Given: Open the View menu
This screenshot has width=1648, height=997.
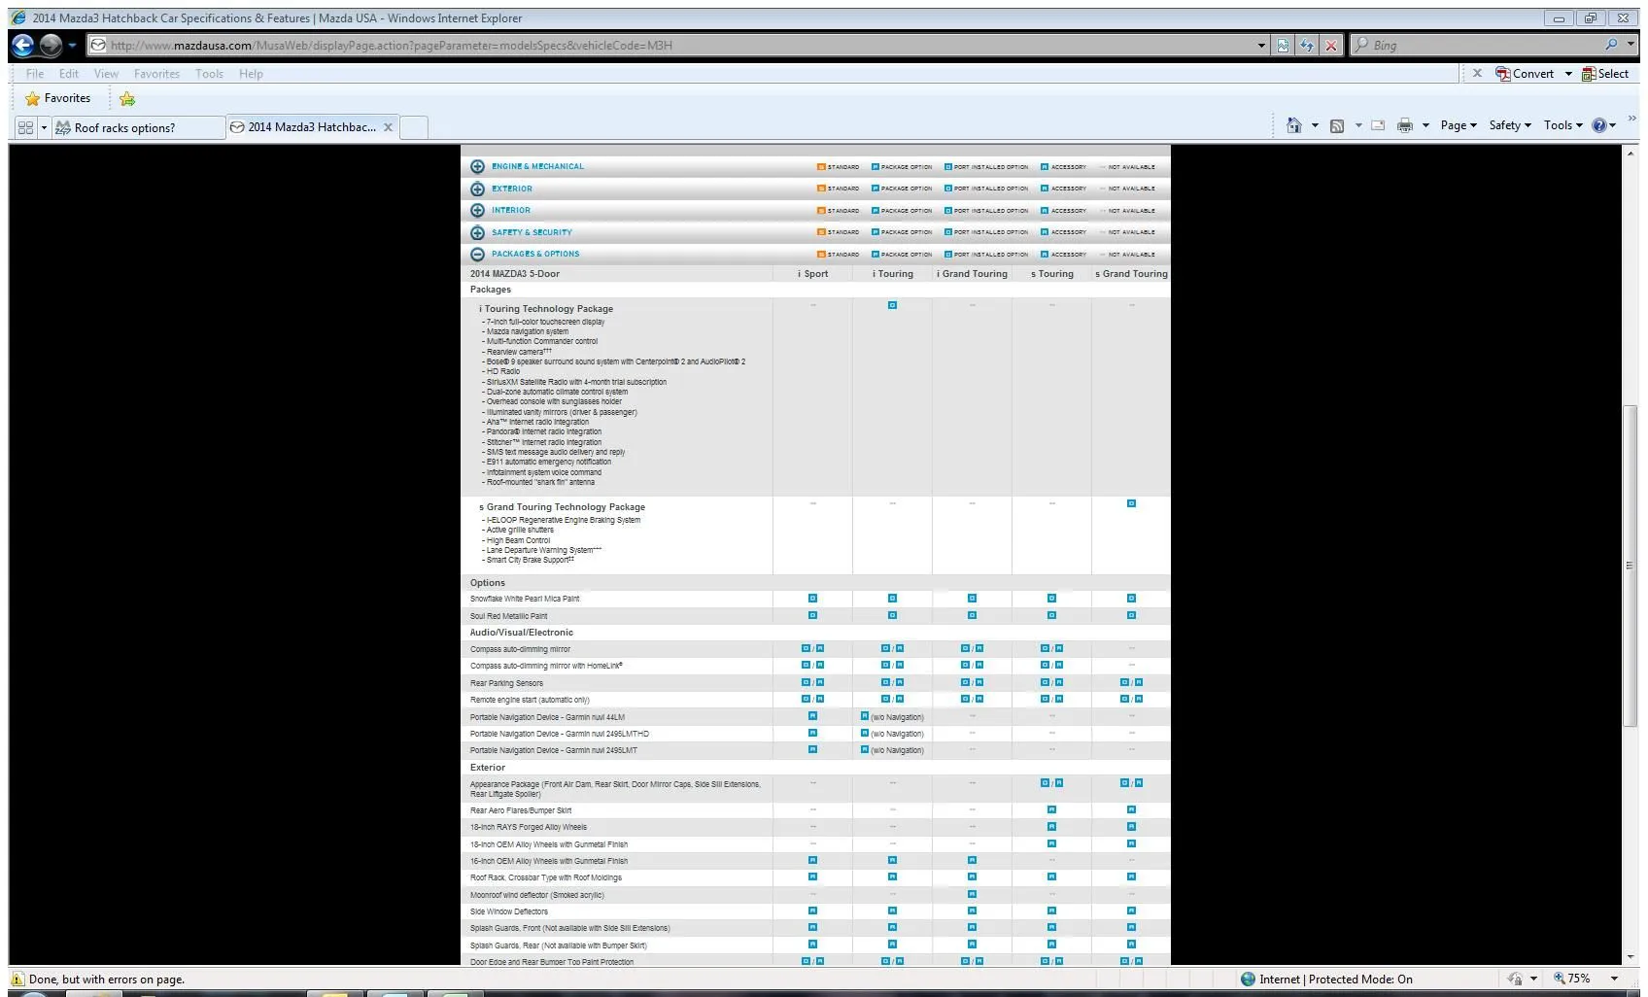Looking at the screenshot, I should coord(106,74).
